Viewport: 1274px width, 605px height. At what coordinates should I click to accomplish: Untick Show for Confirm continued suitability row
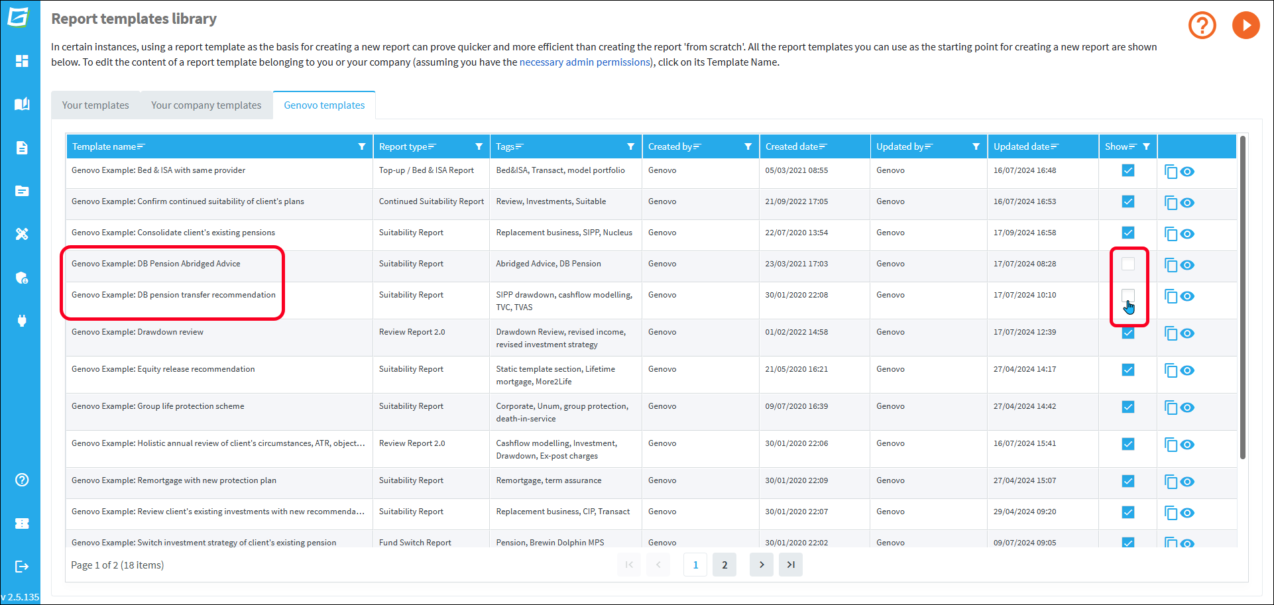1128,201
